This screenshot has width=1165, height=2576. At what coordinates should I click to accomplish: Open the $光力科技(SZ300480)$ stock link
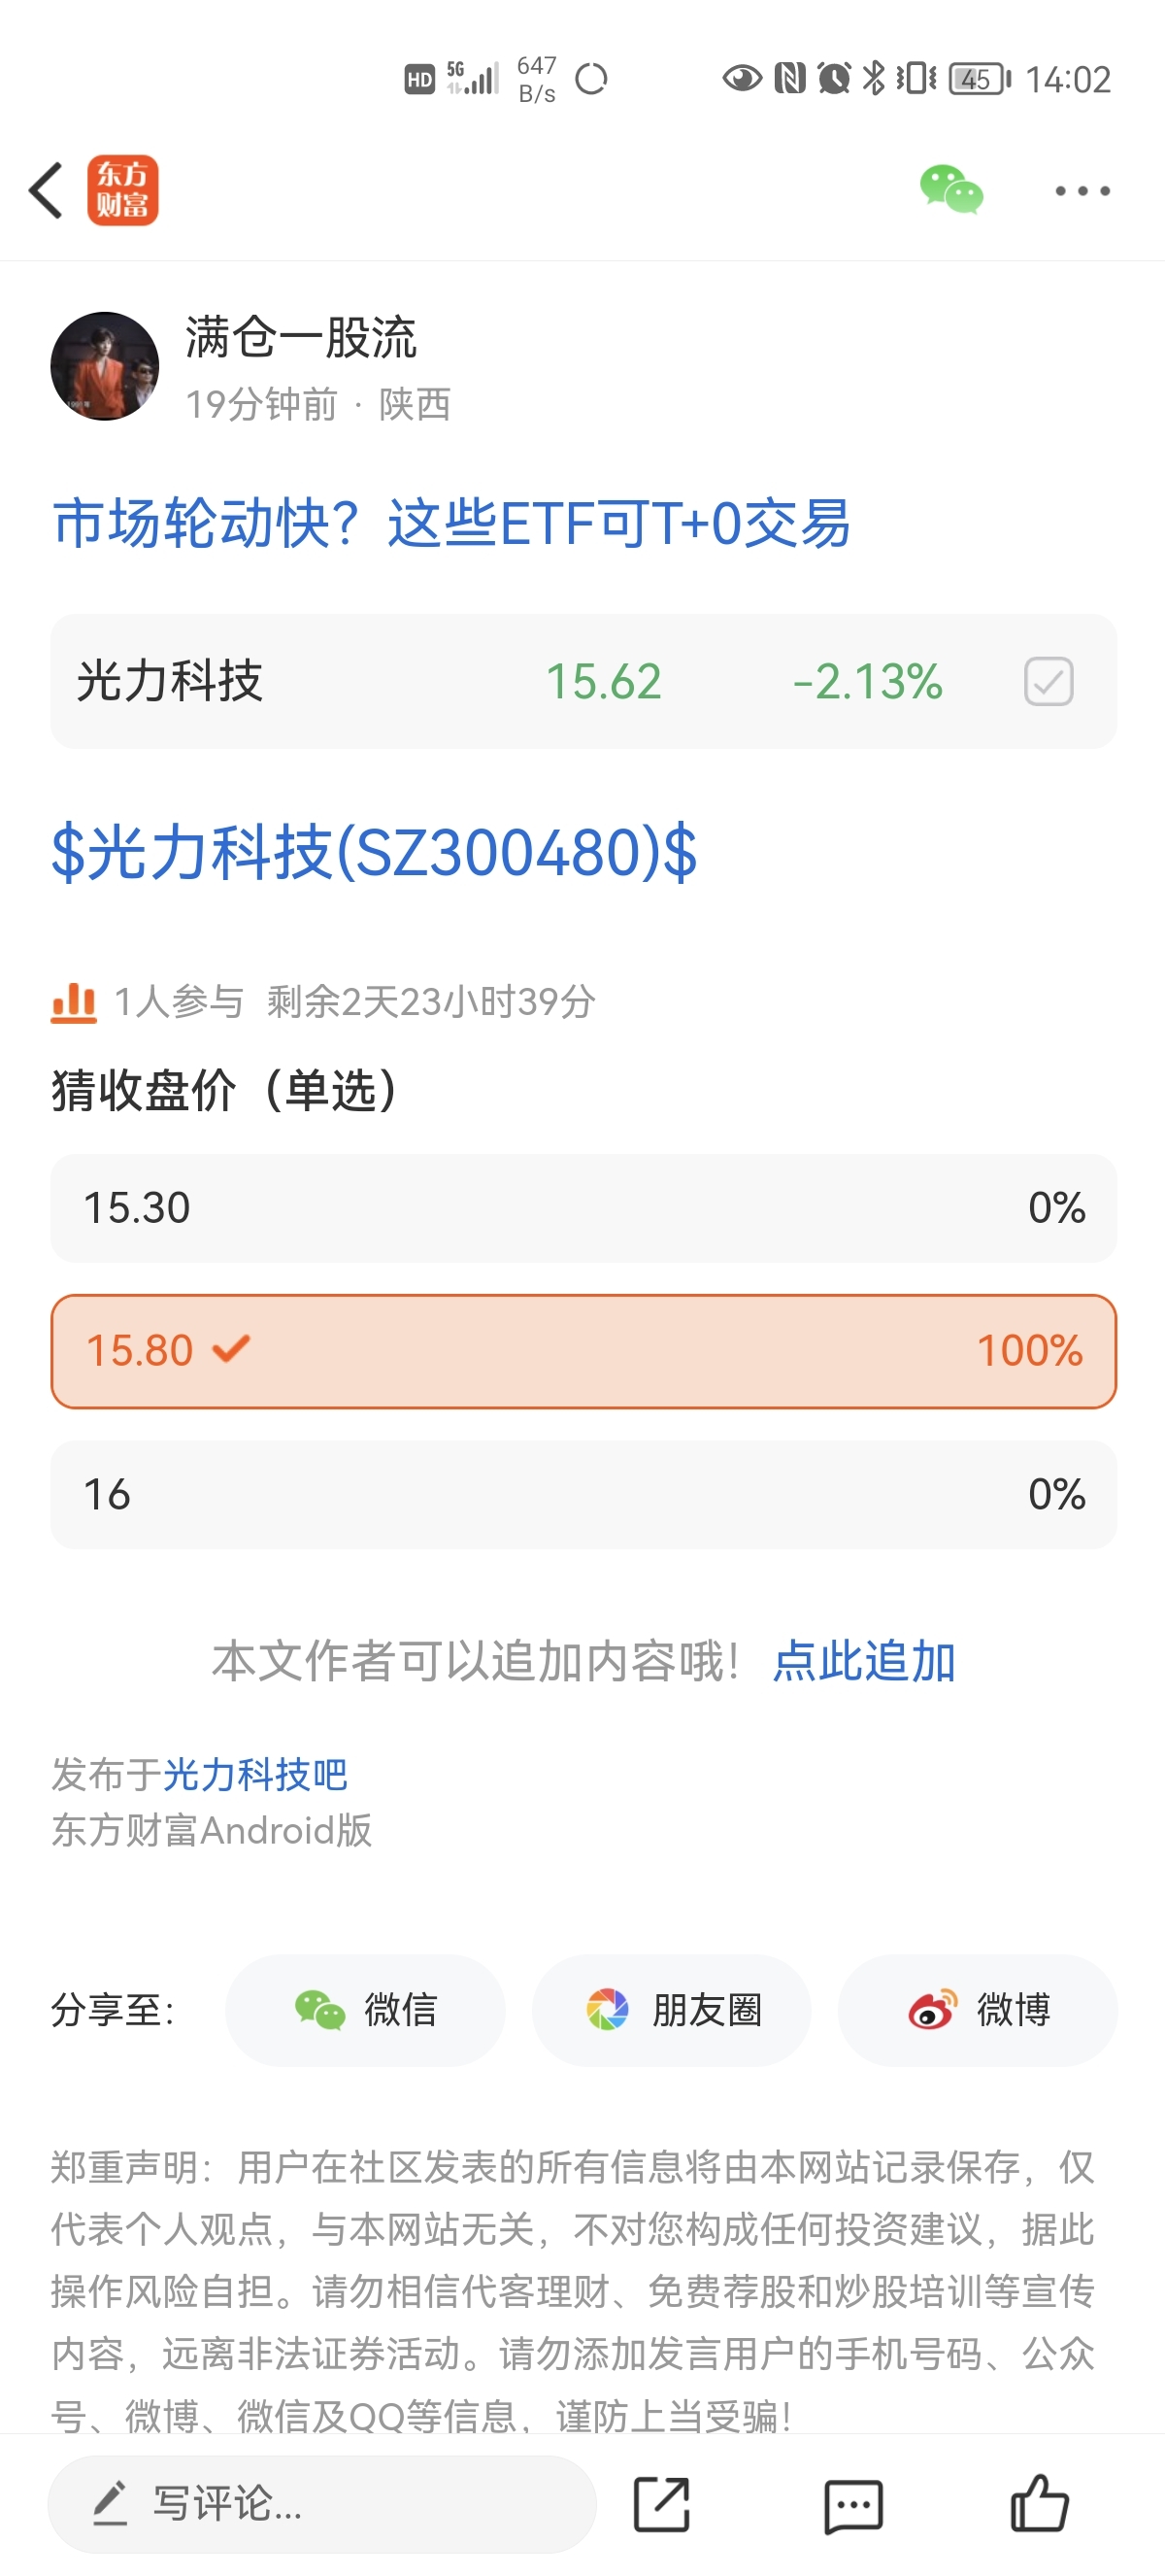pyautogui.click(x=374, y=853)
